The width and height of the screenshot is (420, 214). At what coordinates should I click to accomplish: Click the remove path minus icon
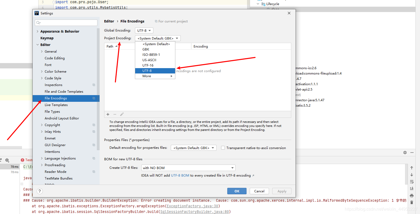(x=115, y=114)
